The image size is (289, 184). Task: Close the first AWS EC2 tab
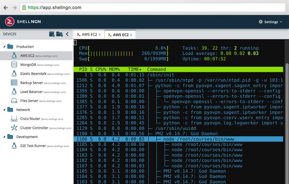(100, 35)
